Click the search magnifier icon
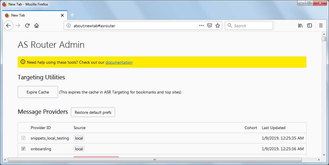This screenshot has height=165, width=329. (x=230, y=25)
